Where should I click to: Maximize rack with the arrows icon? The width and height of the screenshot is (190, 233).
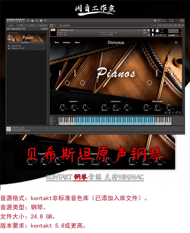(183, 25)
